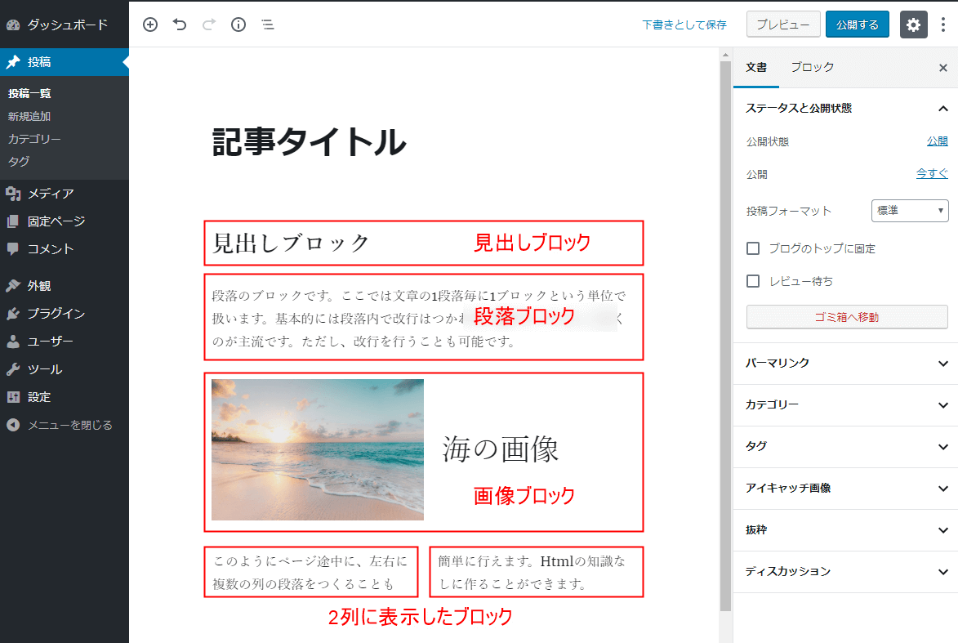Viewport: 958px width, 643px height.
Task: Collapse sidebar with メニューを閉じる
Action: point(69,425)
